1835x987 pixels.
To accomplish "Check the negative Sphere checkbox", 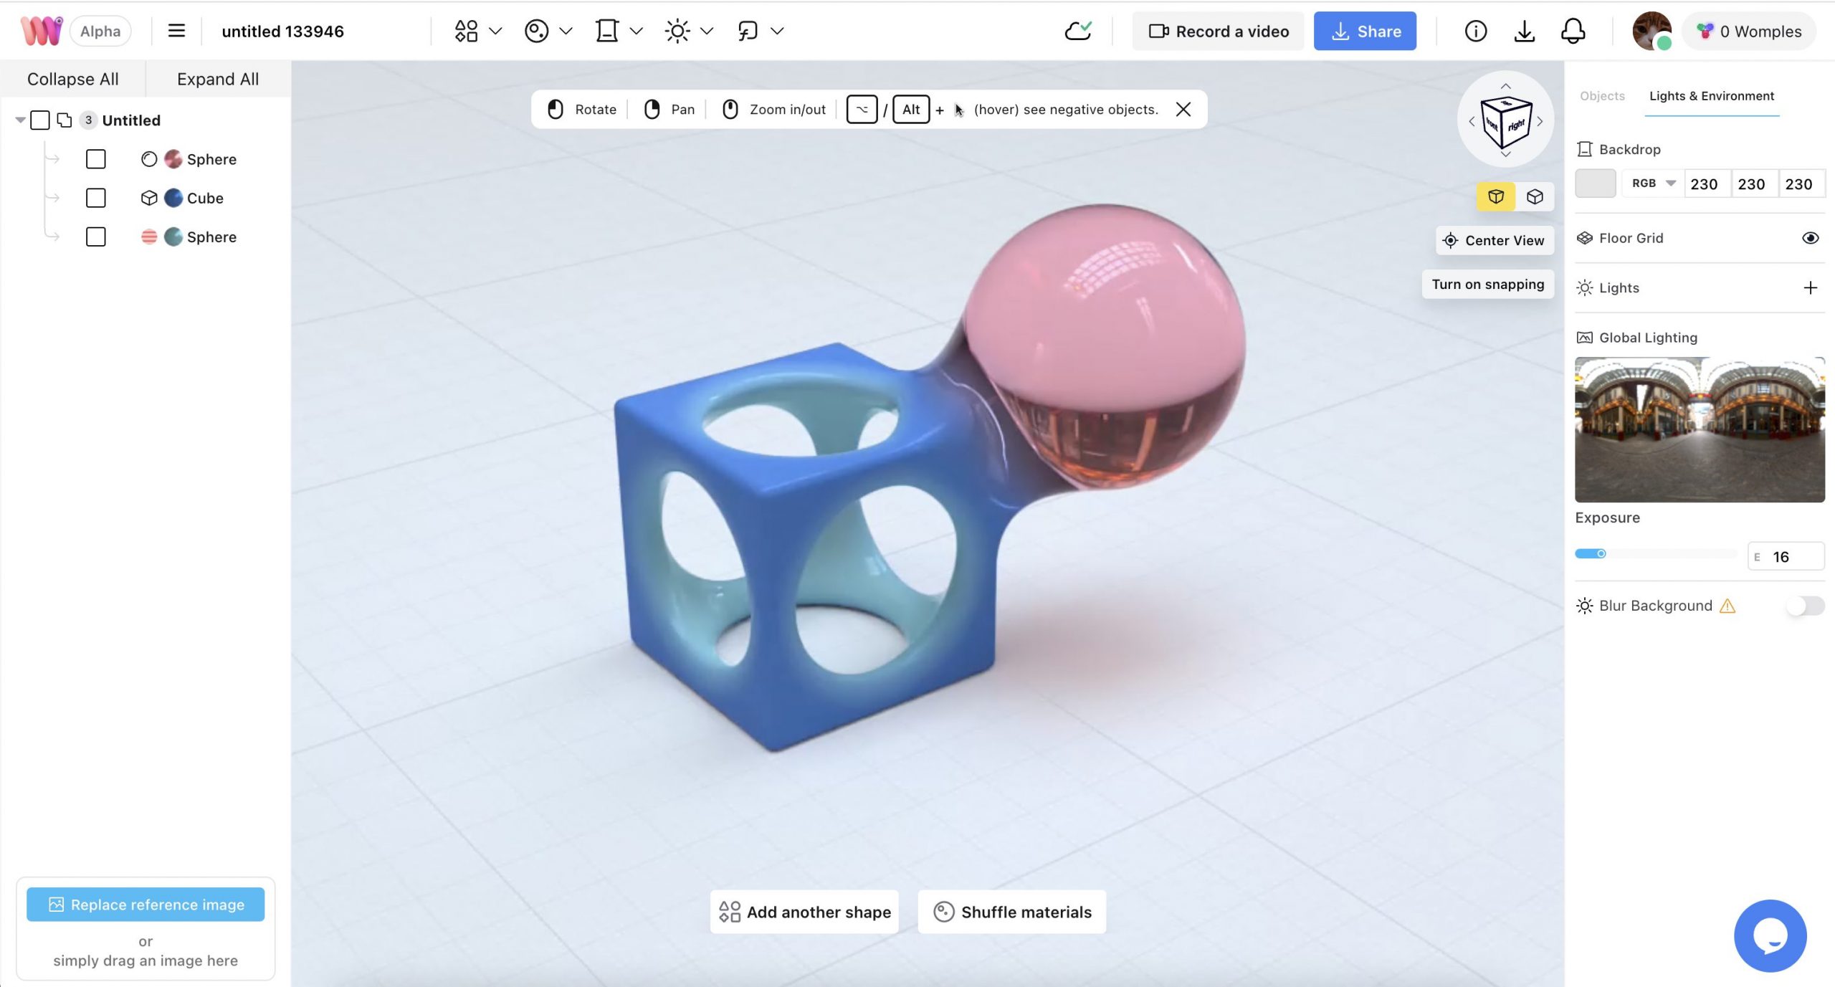I will tap(95, 237).
